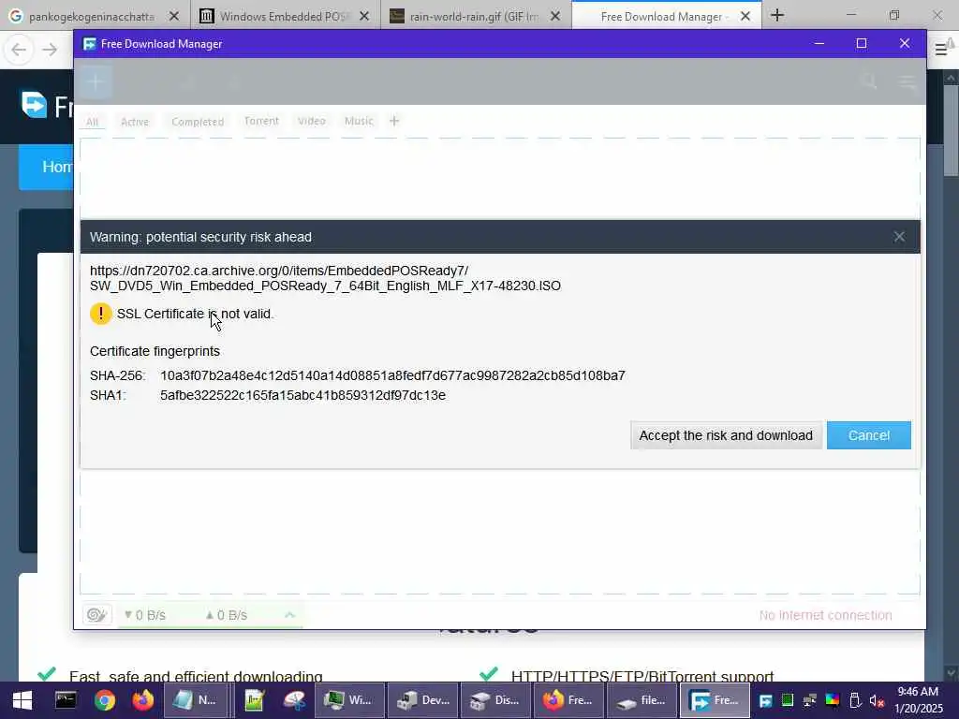Click the upload speed 0 B/s indicator
The height and width of the screenshot is (719, 959).
coord(227,615)
